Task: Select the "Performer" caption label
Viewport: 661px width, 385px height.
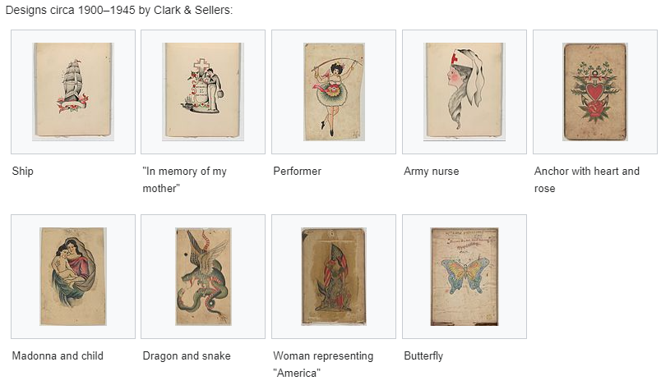Action: 297,172
